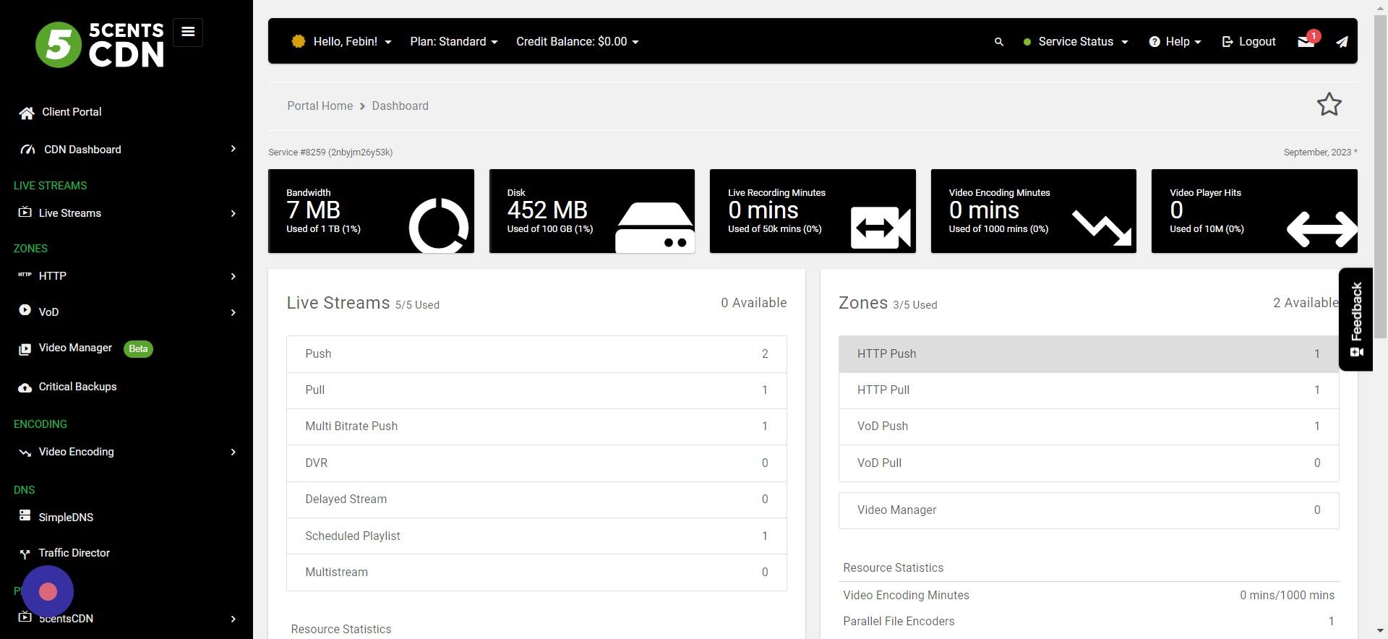1388x639 pixels.
Task: Click the Video Encoding trend arrow icon
Action: pos(1102,228)
